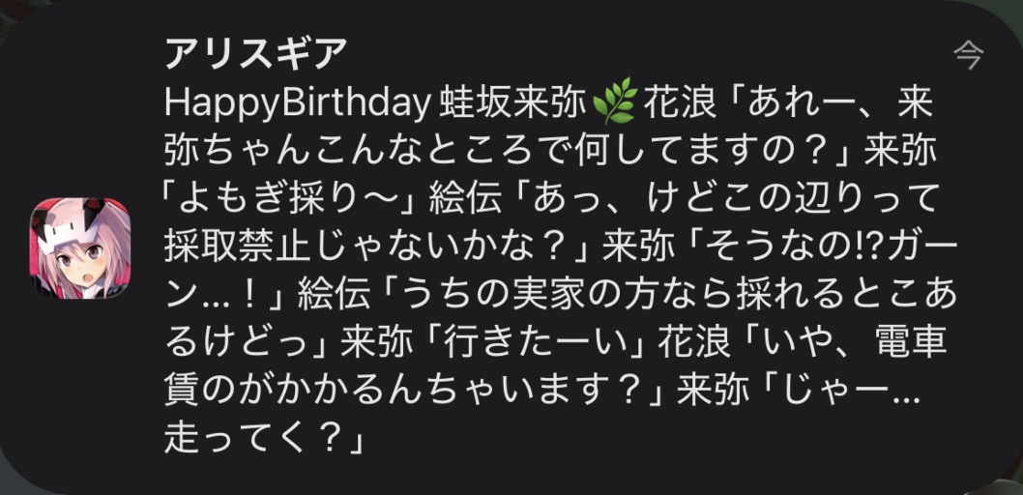Select the line starting ン…!」絵伝
Viewport: 1023px width, 495px height.
pyautogui.click(x=561, y=297)
